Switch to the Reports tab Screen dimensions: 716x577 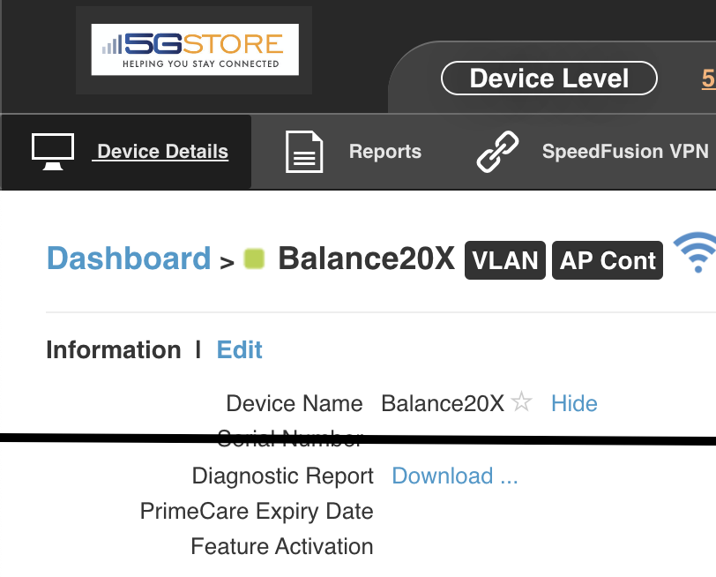(x=385, y=151)
